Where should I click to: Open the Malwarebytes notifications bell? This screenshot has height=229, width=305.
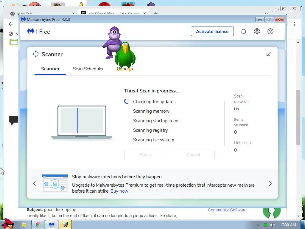click(244, 31)
